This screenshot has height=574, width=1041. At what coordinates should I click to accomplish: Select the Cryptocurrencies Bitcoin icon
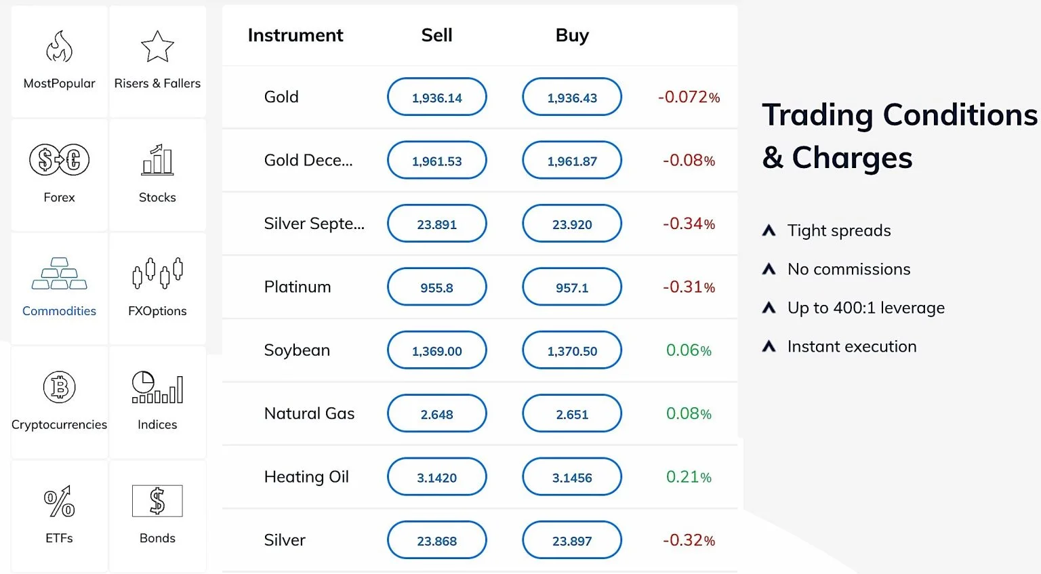pyautogui.click(x=59, y=388)
